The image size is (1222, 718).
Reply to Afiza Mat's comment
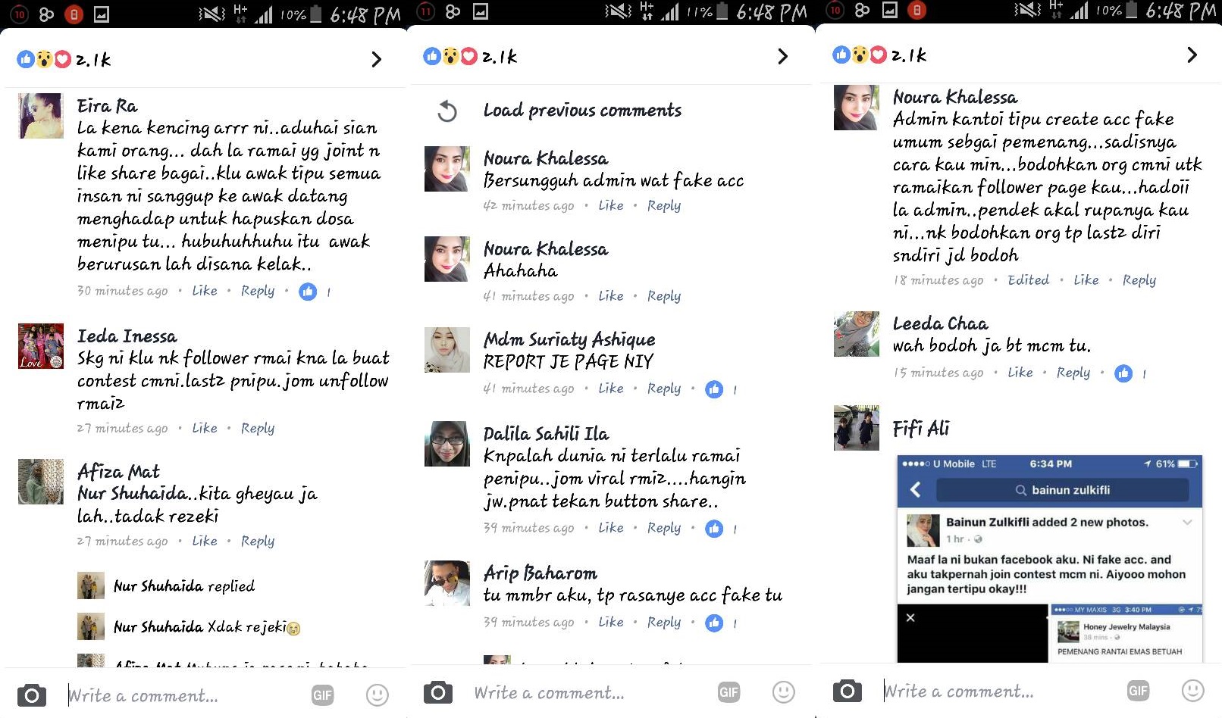click(x=258, y=542)
